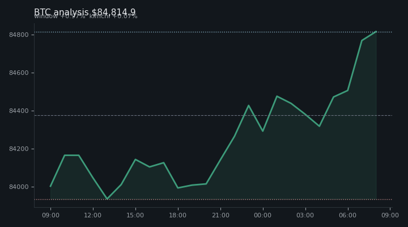408x227 pixels.
Task: Click the 00:00 time axis label
Action: coord(263,215)
